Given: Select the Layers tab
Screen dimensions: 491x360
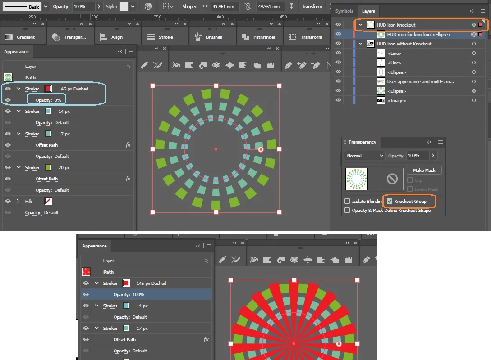Looking at the screenshot, I should click(368, 11).
